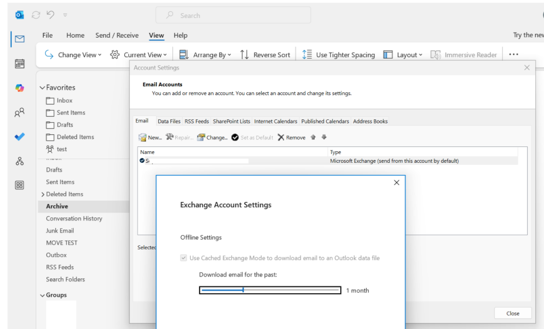
Task: Switch to Send / Receive ribbon tab
Action: (117, 35)
